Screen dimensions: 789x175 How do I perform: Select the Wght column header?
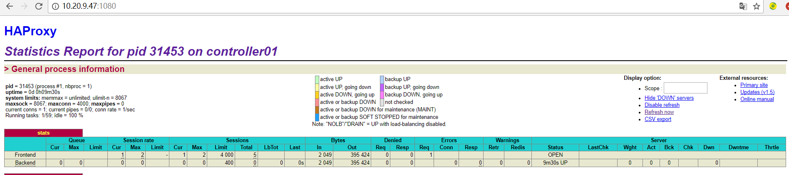pos(630,147)
